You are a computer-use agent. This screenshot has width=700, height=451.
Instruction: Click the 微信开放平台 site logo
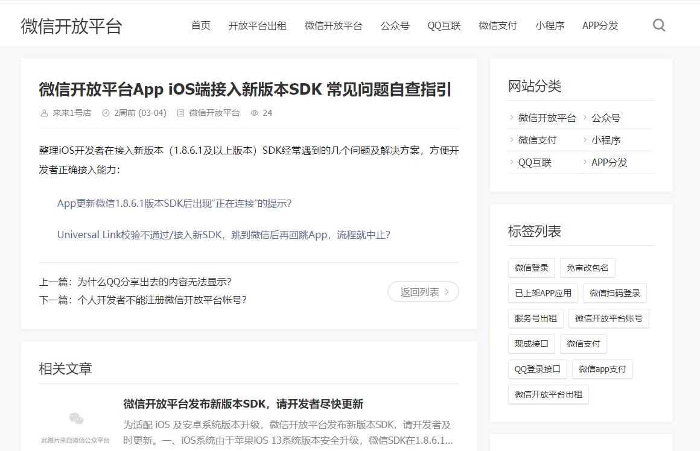click(71, 26)
